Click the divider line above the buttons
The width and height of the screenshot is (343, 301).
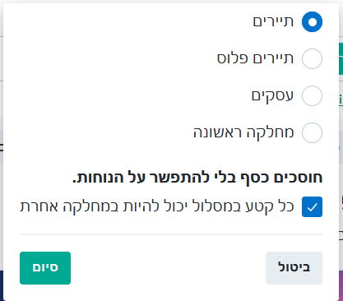[x=171, y=234]
